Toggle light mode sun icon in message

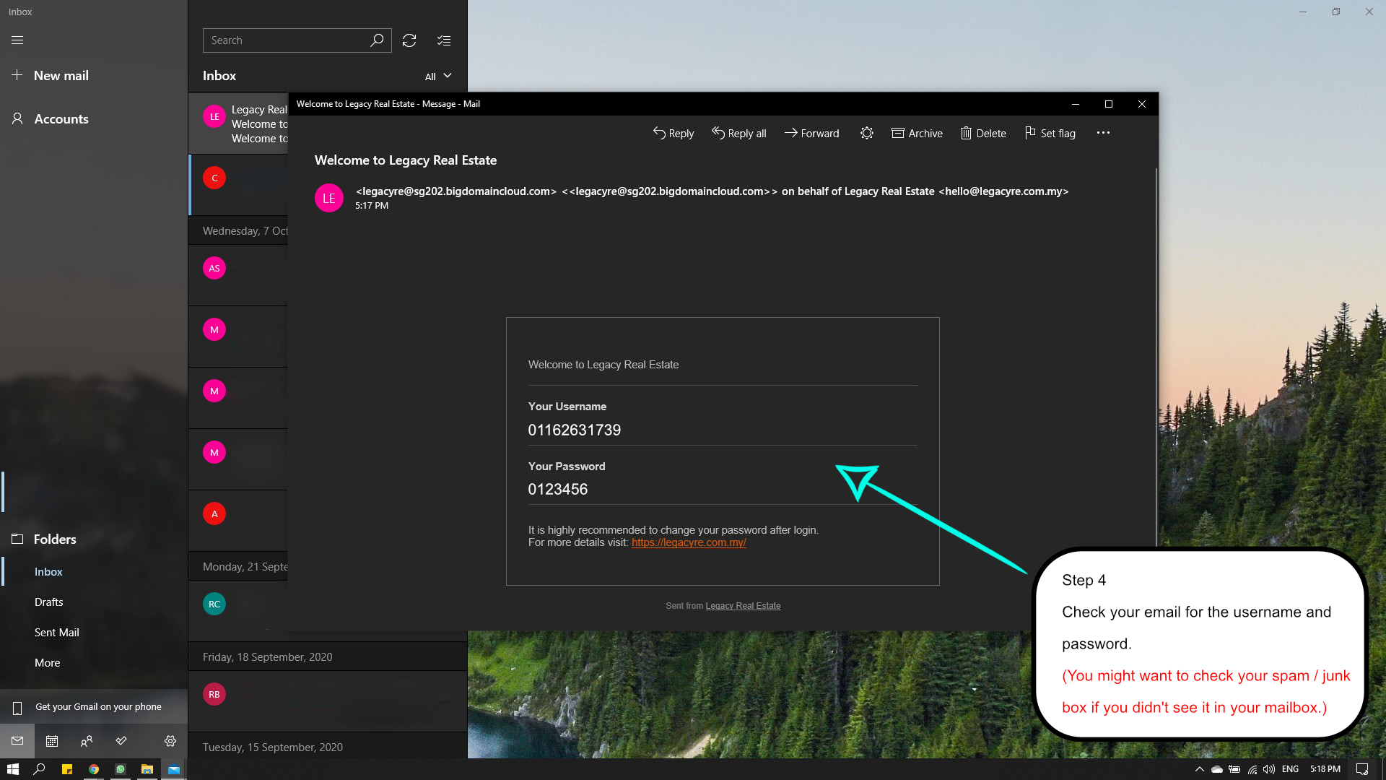[x=867, y=133]
